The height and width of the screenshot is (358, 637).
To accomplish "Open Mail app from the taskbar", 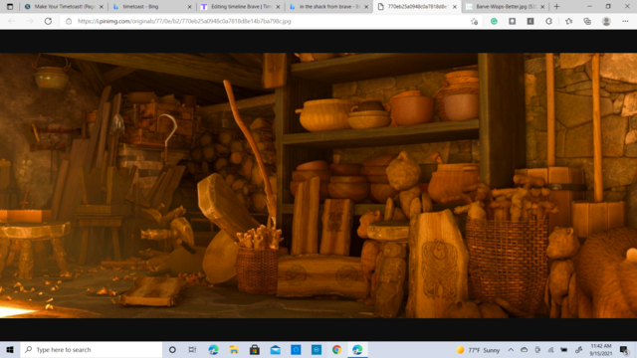I will [x=275, y=349].
